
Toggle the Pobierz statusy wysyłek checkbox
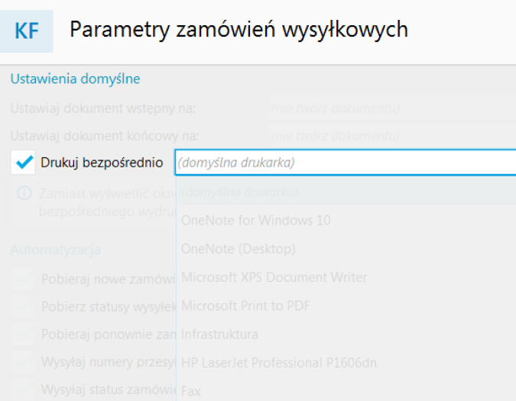(23, 306)
